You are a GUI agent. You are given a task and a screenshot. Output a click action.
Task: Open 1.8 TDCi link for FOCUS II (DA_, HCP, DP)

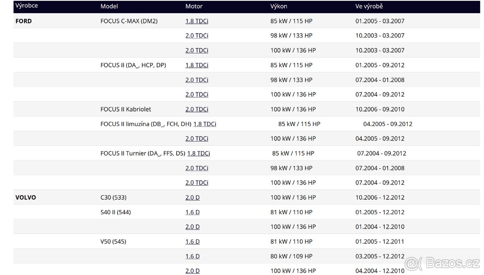pos(197,65)
